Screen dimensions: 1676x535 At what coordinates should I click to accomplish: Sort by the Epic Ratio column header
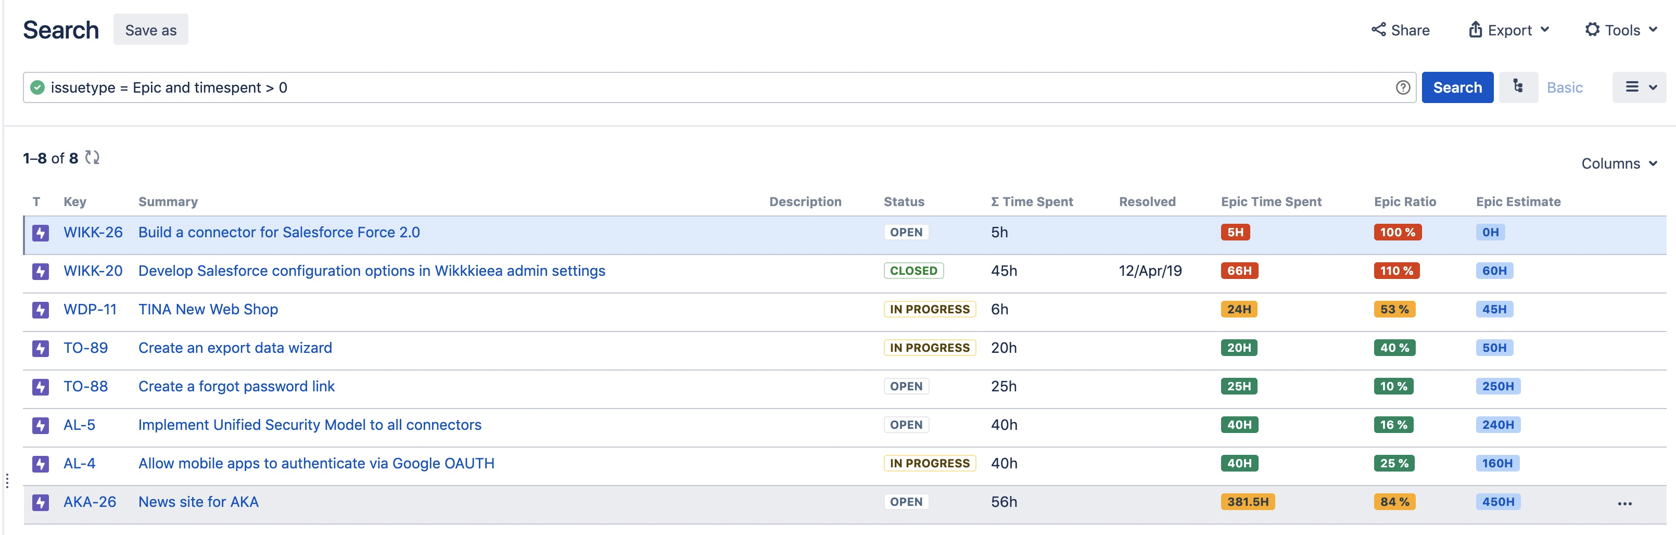(x=1405, y=202)
